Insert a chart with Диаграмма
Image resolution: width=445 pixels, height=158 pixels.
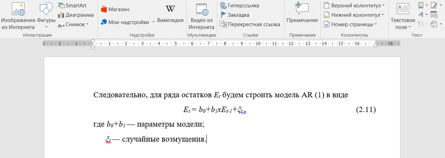pos(76,15)
